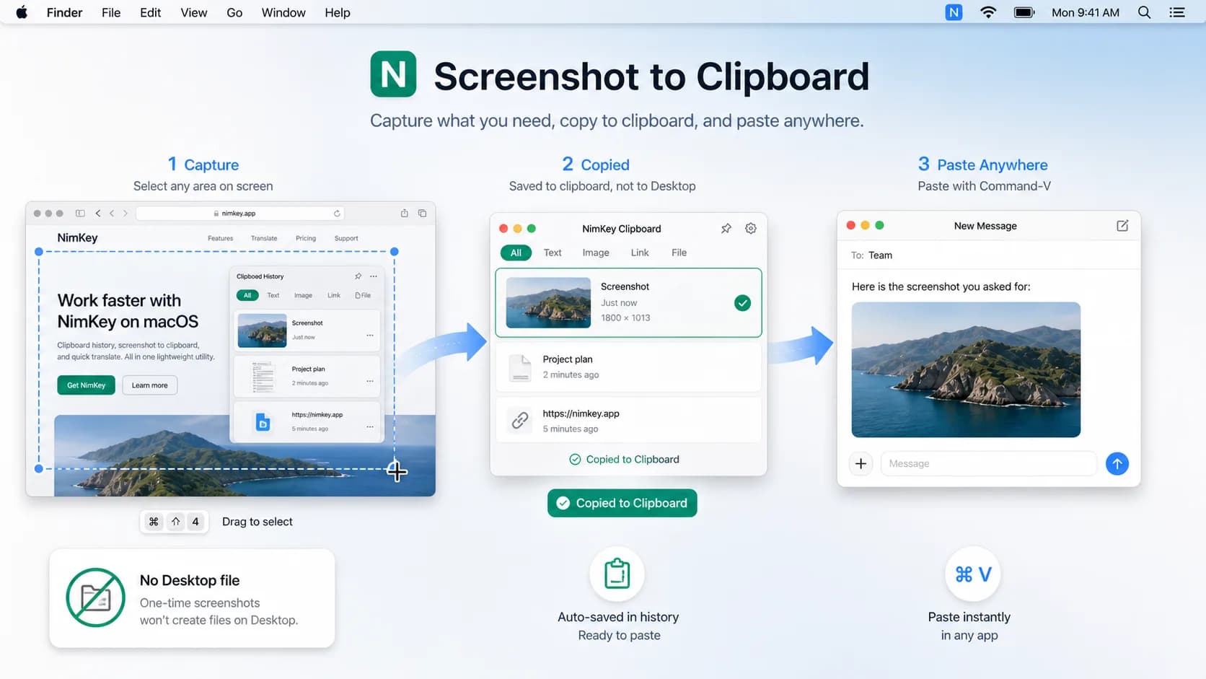Open the Go menu
This screenshot has width=1206, height=679.
234,12
